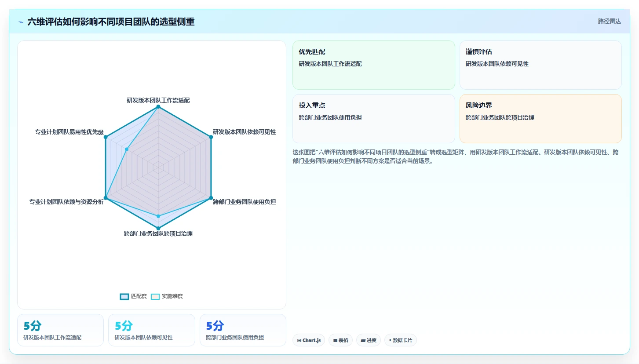Click 跨部门业务团队使用负担 text in 投入重点 card

pyautogui.click(x=330, y=117)
